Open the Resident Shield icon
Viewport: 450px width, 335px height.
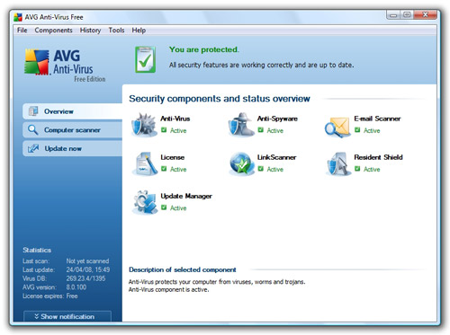pos(338,163)
